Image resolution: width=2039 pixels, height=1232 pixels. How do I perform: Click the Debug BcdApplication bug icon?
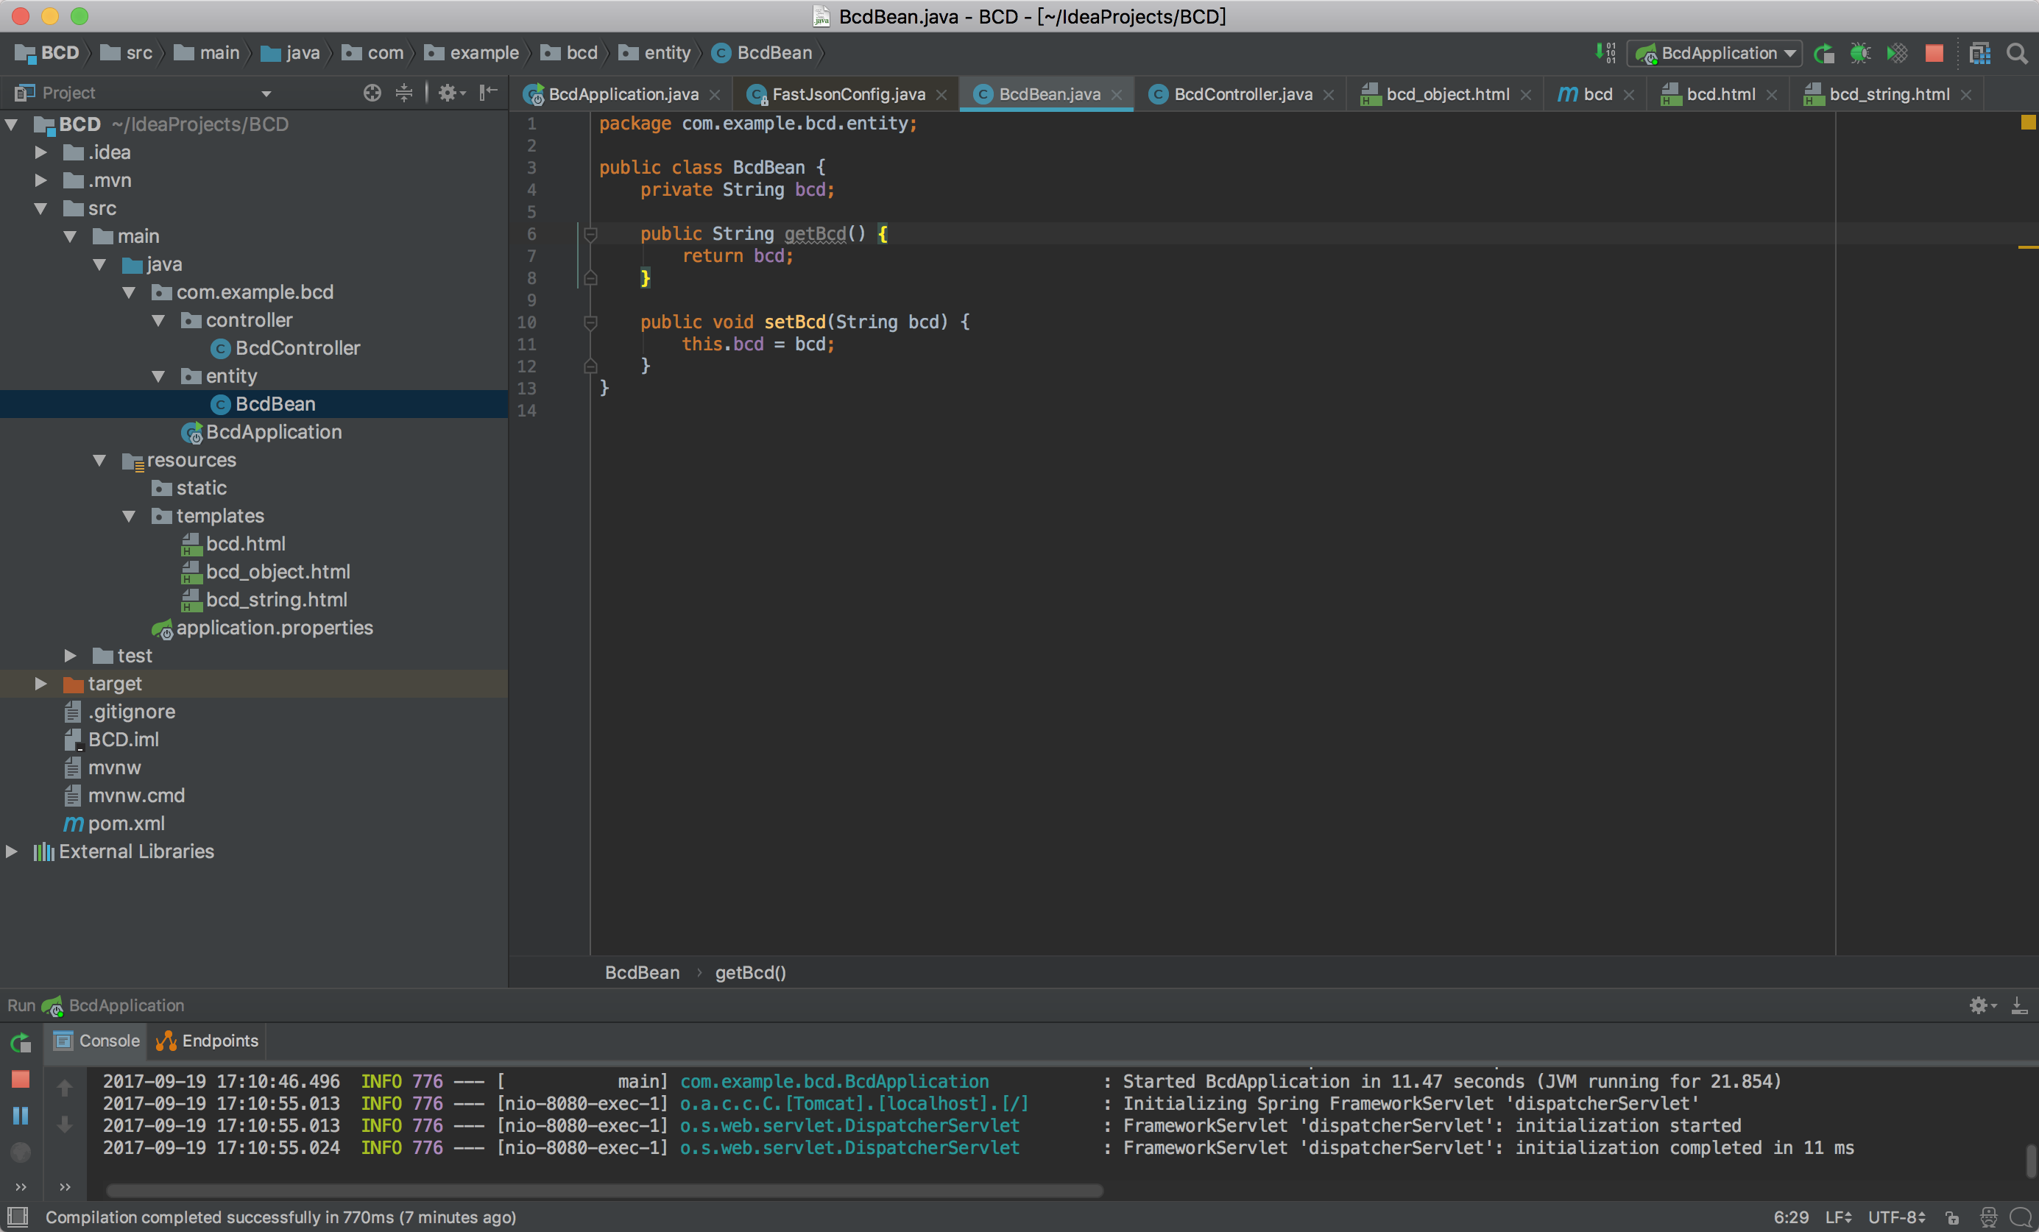coord(1859,54)
